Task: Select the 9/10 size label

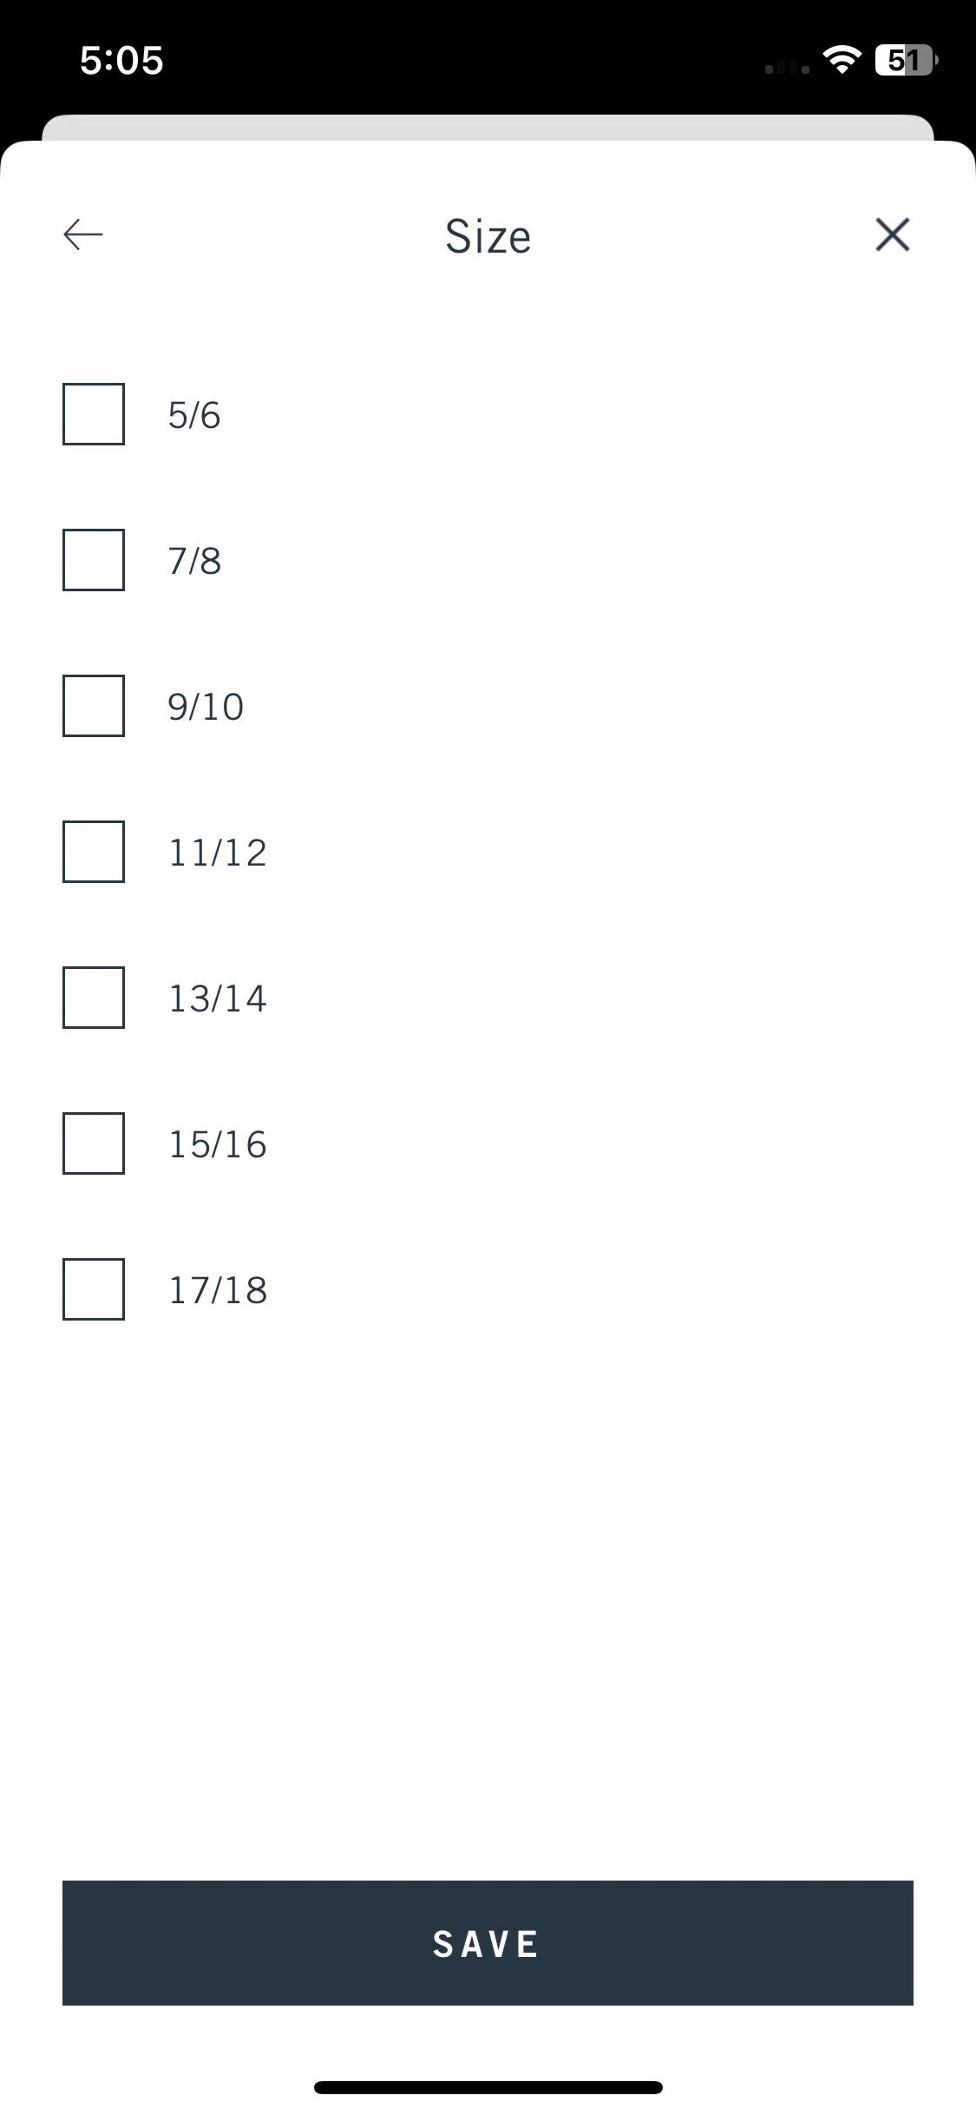Action: [x=206, y=707]
